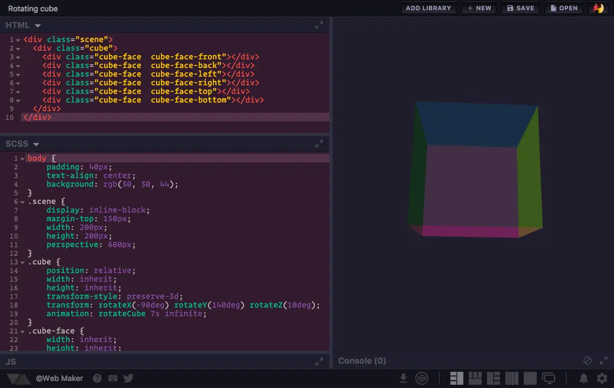Open the creation in CodePen
The height and width of the screenshot is (388, 614).
(422, 378)
